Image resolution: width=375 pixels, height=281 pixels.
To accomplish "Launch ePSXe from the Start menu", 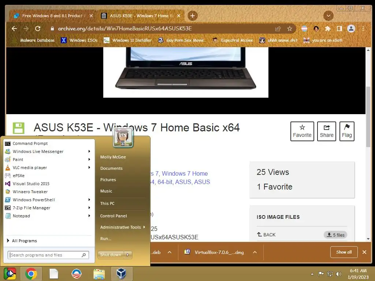I will pos(49,176).
